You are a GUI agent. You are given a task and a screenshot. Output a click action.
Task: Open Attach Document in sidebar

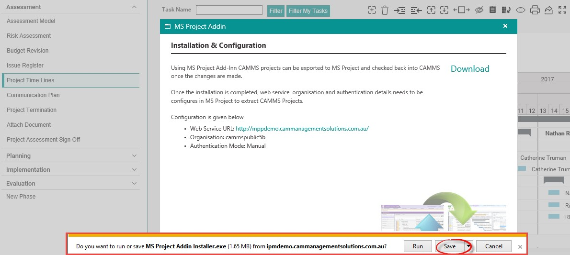point(29,125)
